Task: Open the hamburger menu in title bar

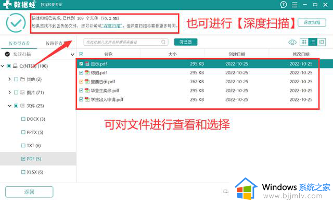Action: tap(294, 5)
